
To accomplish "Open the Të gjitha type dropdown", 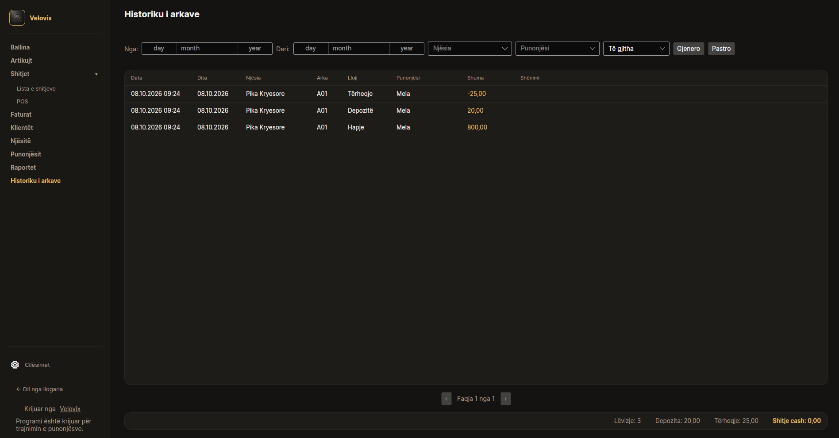I will (x=636, y=49).
